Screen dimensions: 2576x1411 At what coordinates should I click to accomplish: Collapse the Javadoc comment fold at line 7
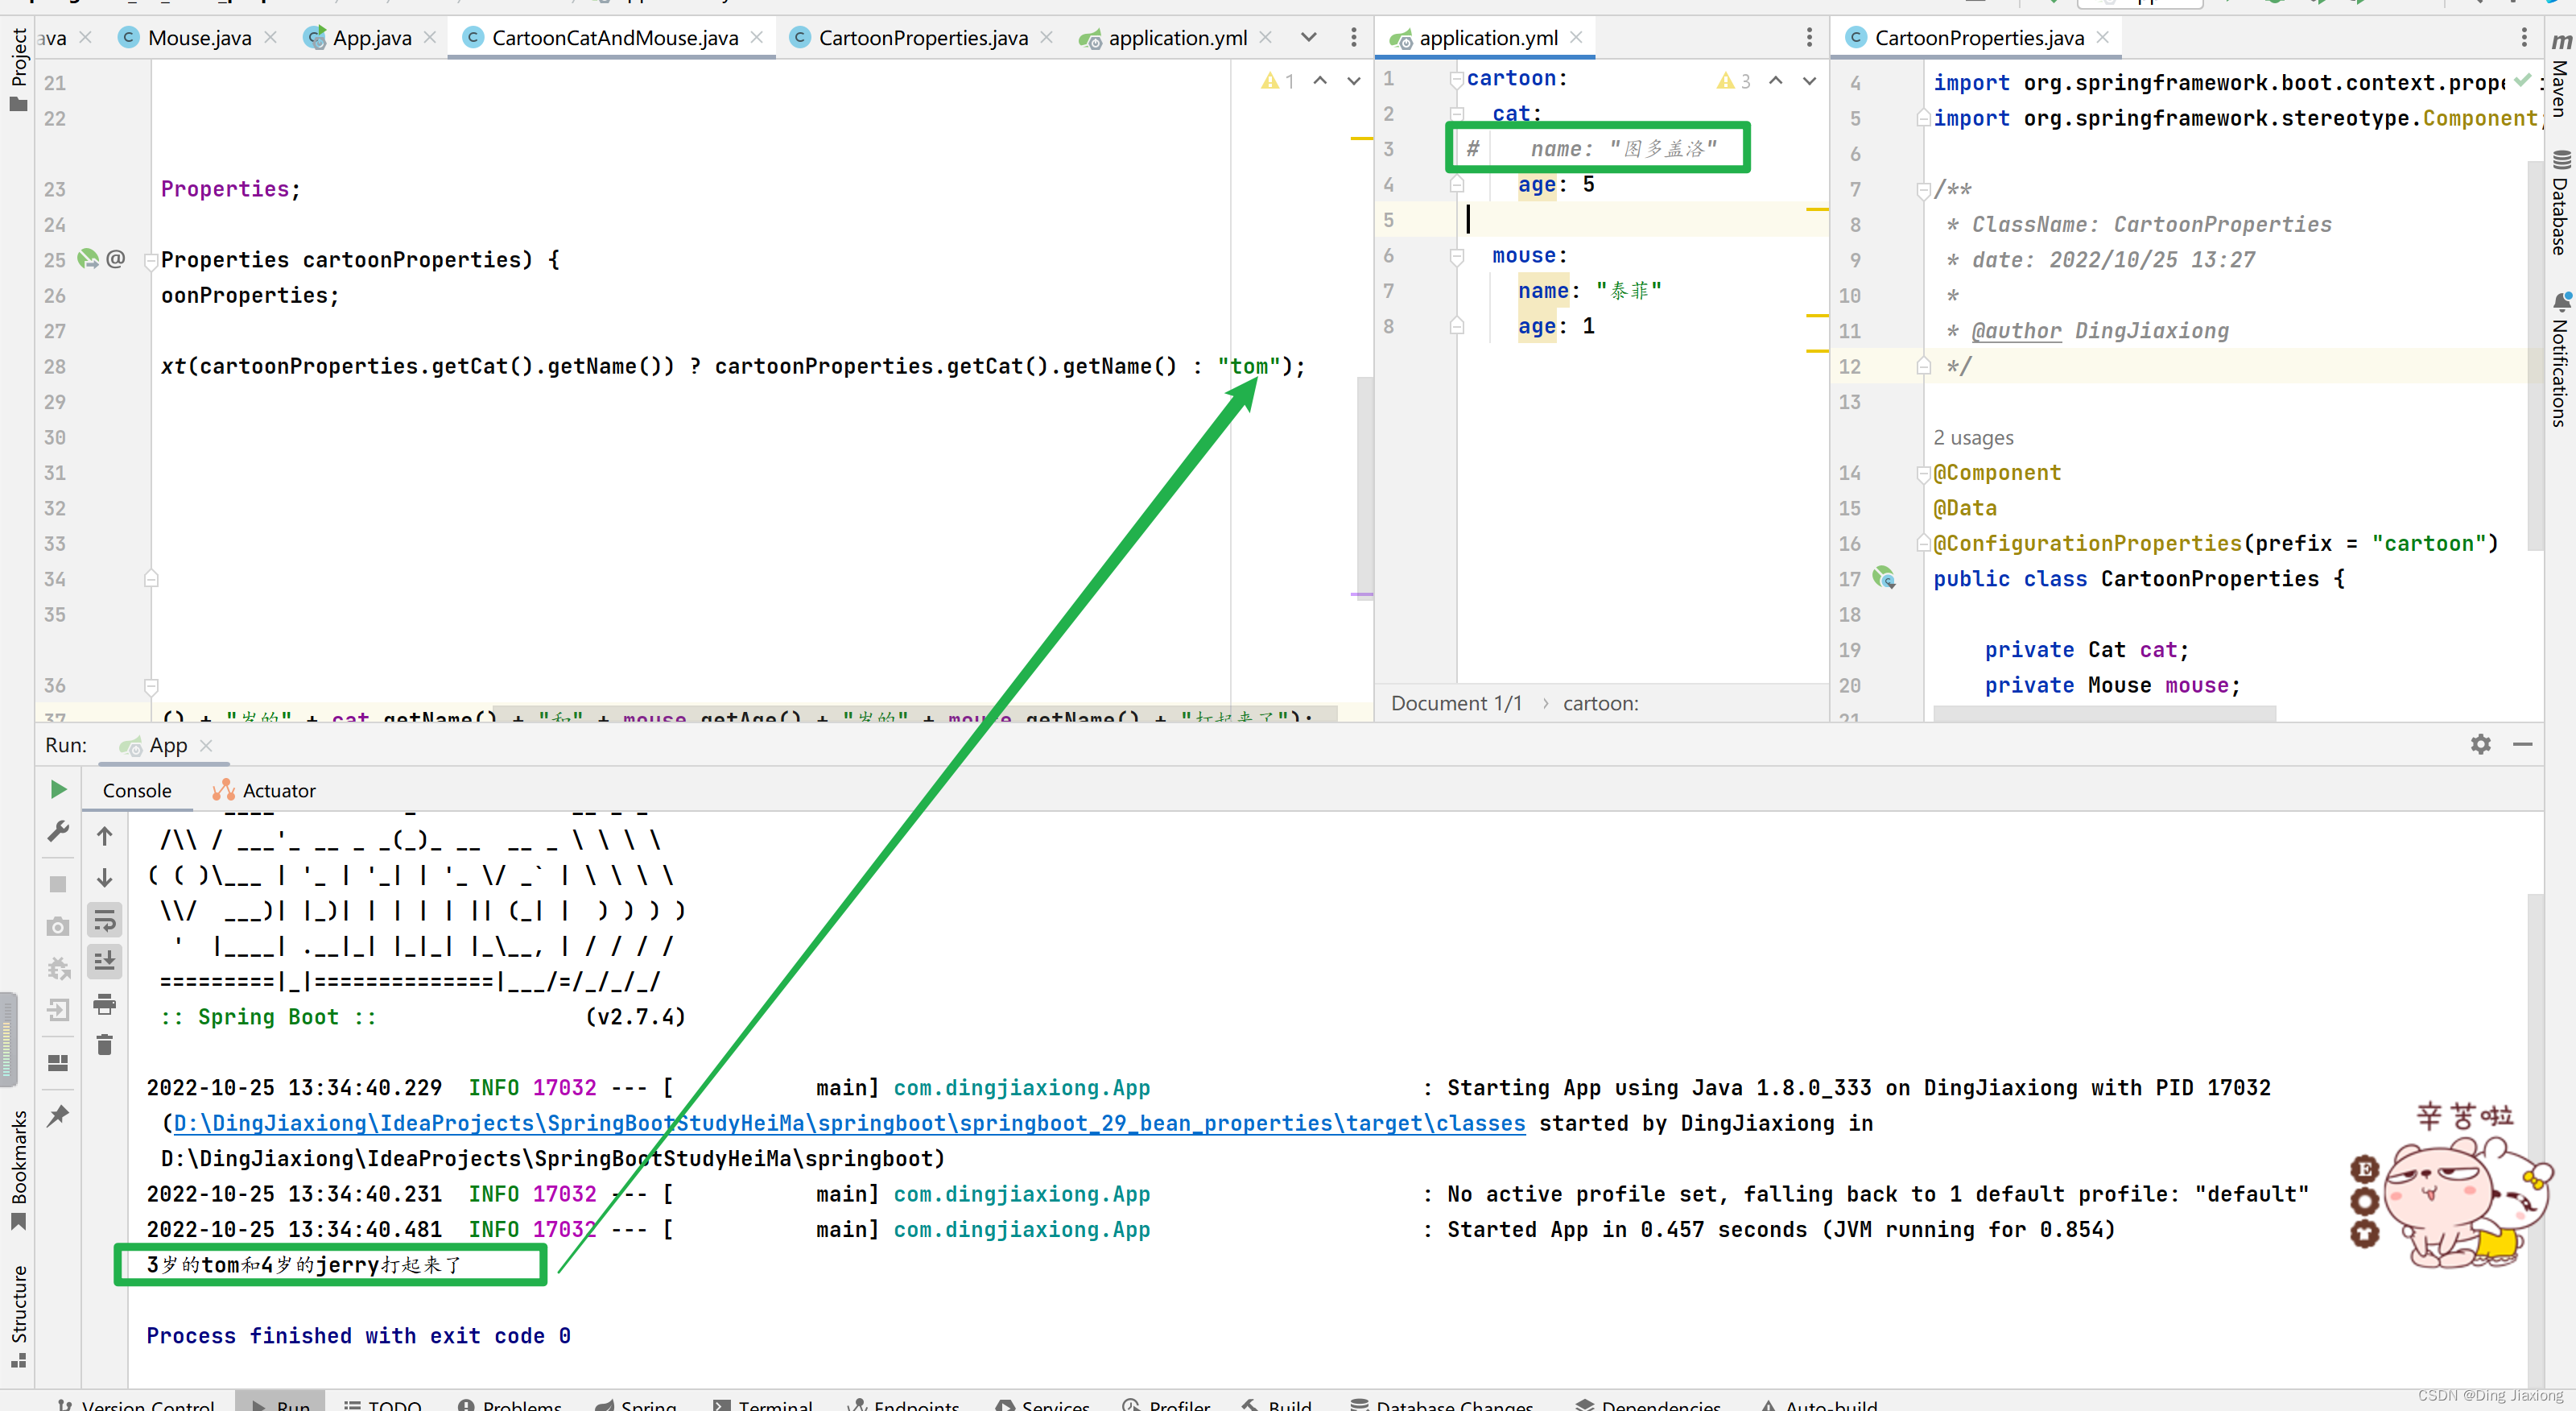(1922, 189)
